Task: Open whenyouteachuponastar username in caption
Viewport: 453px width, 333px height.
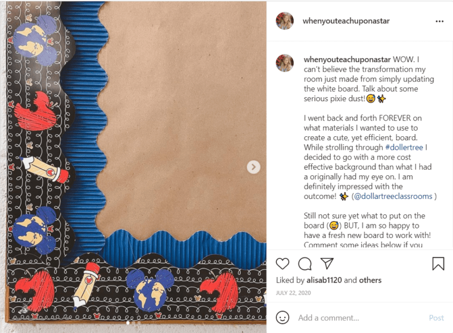Action: [347, 59]
